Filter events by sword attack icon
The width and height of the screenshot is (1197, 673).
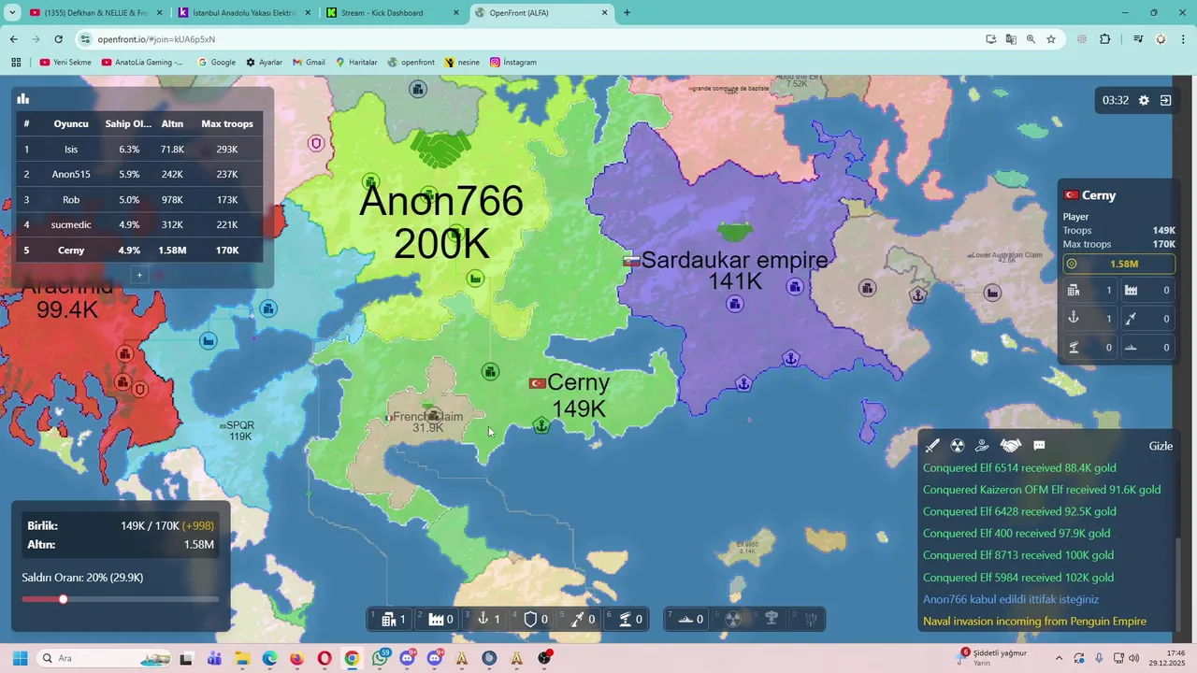pos(932,446)
